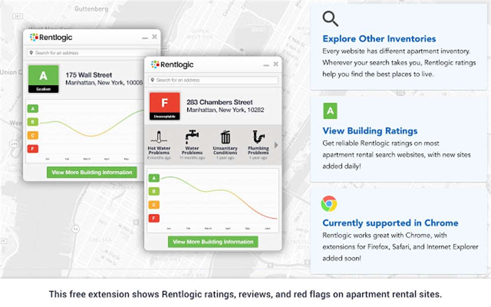Click the green A icon above View Building Ratings
Viewport: 491px width, 307px height.
[x=330, y=111]
